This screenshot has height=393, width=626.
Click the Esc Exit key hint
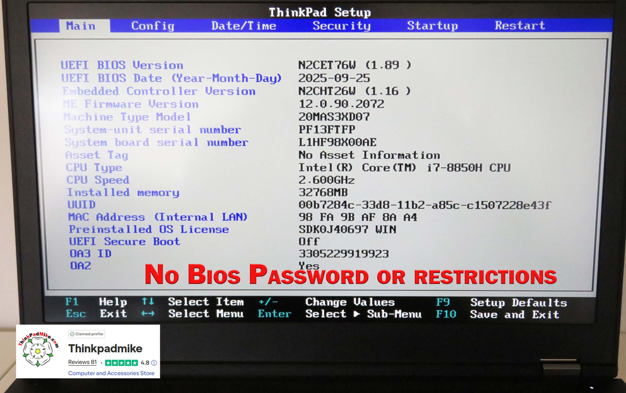tap(96, 314)
